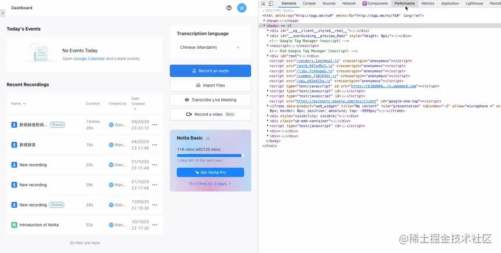Click the Dashboard page title
Viewport: 501px width, 253px height.
pyautogui.click(x=21, y=8)
